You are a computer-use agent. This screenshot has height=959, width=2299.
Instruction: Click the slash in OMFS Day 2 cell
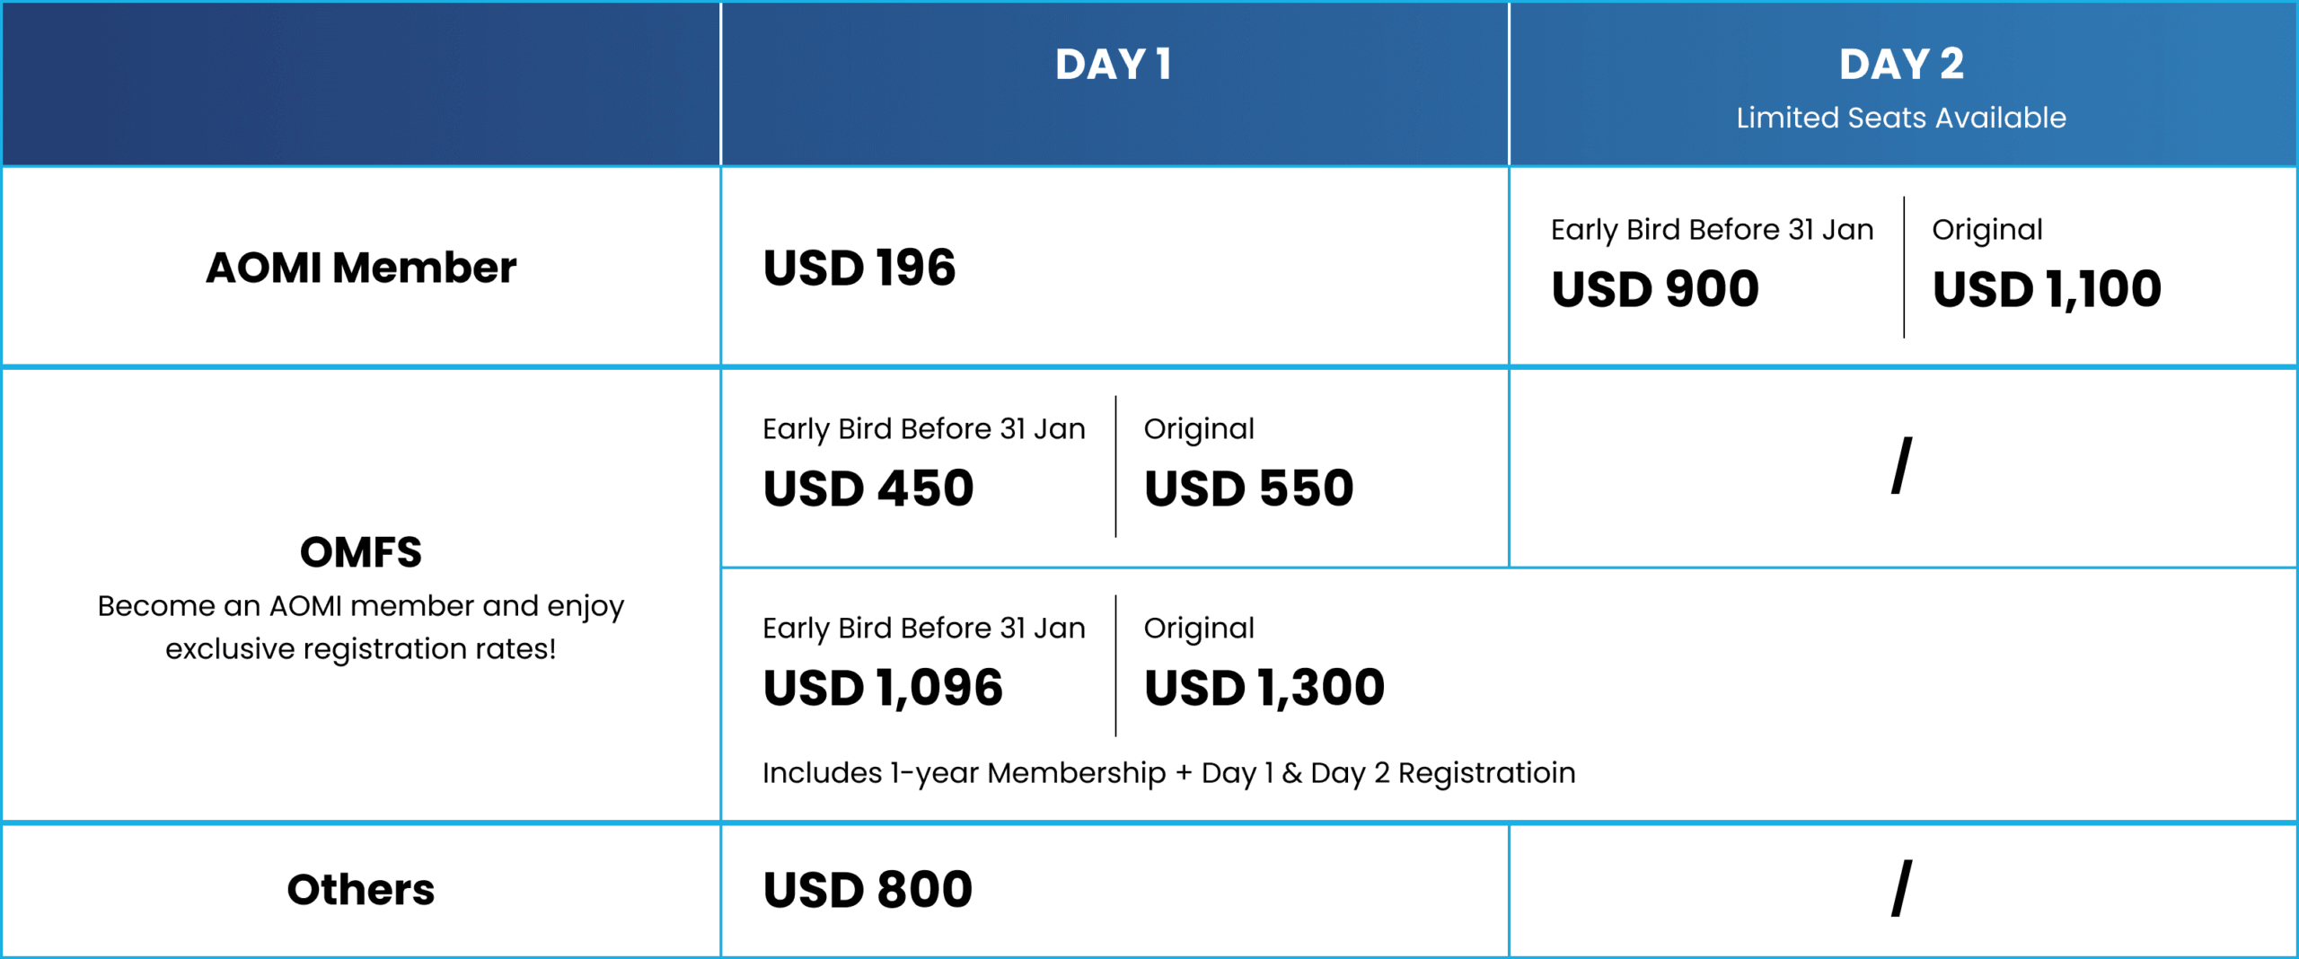pyautogui.click(x=1901, y=466)
